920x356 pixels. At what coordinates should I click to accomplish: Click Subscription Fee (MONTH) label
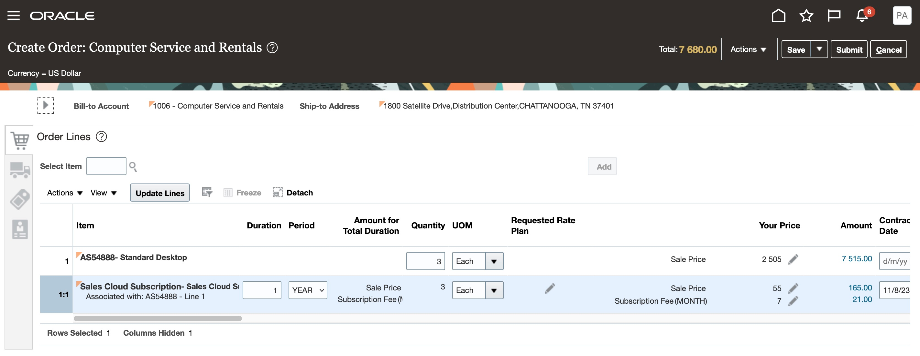click(x=660, y=301)
